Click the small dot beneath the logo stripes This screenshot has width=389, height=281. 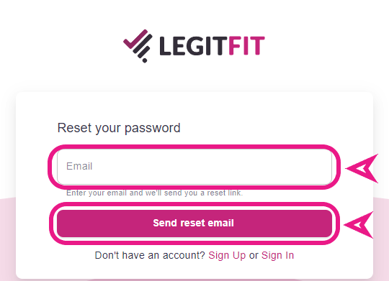(145, 60)
